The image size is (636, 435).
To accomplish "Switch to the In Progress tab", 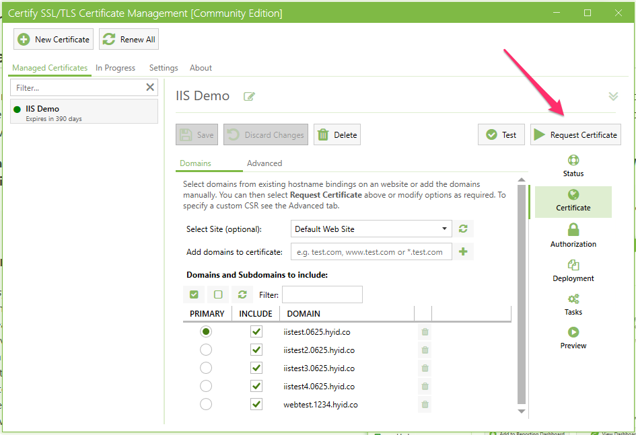I will [x=115, y=68].
